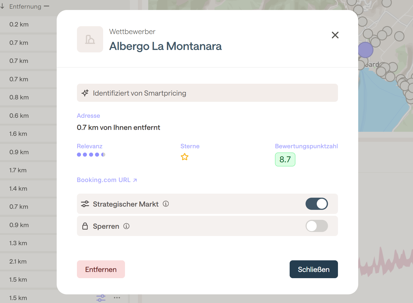Click the lock icon beside Sperren
Screen dimensions: 413x303
pyautogui.click(x=85, y=226)
